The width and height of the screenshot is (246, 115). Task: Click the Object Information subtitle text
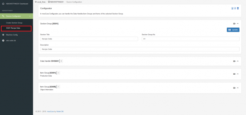click(47, 90)
